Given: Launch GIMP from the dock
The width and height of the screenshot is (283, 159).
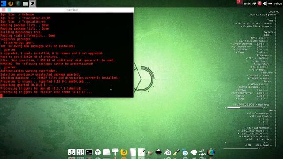Looking at the screenshot, I should pos(150,153).
